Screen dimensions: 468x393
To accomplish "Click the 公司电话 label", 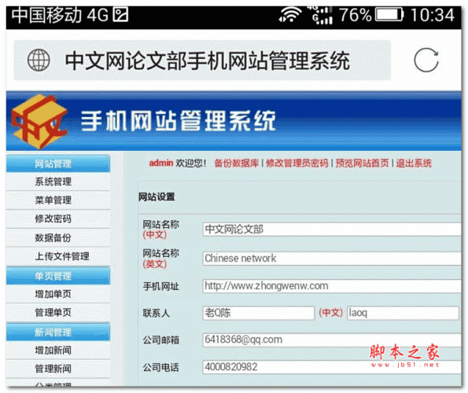I will (161, 367).
